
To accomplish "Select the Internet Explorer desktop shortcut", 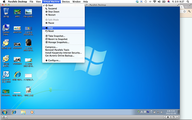I will pyautogui.click(x=18, y=76).
